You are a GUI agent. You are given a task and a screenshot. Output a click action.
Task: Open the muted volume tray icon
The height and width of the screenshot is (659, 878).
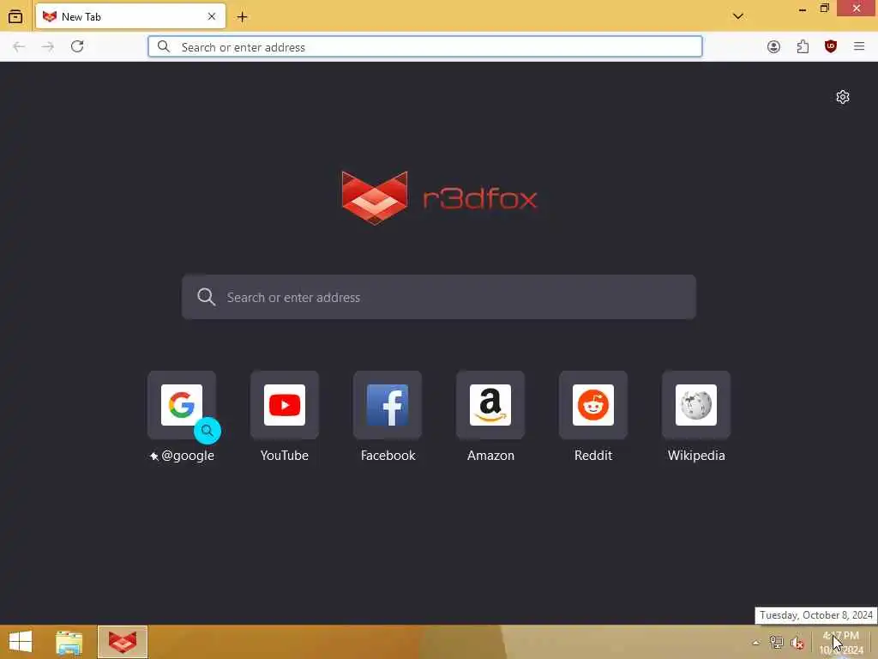click(x=797, y=643)
